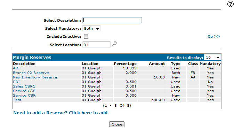The height and width of the screenshot is (129, 234).
Task: Click the Margin Reserves table title
Action: coord(32,58)
